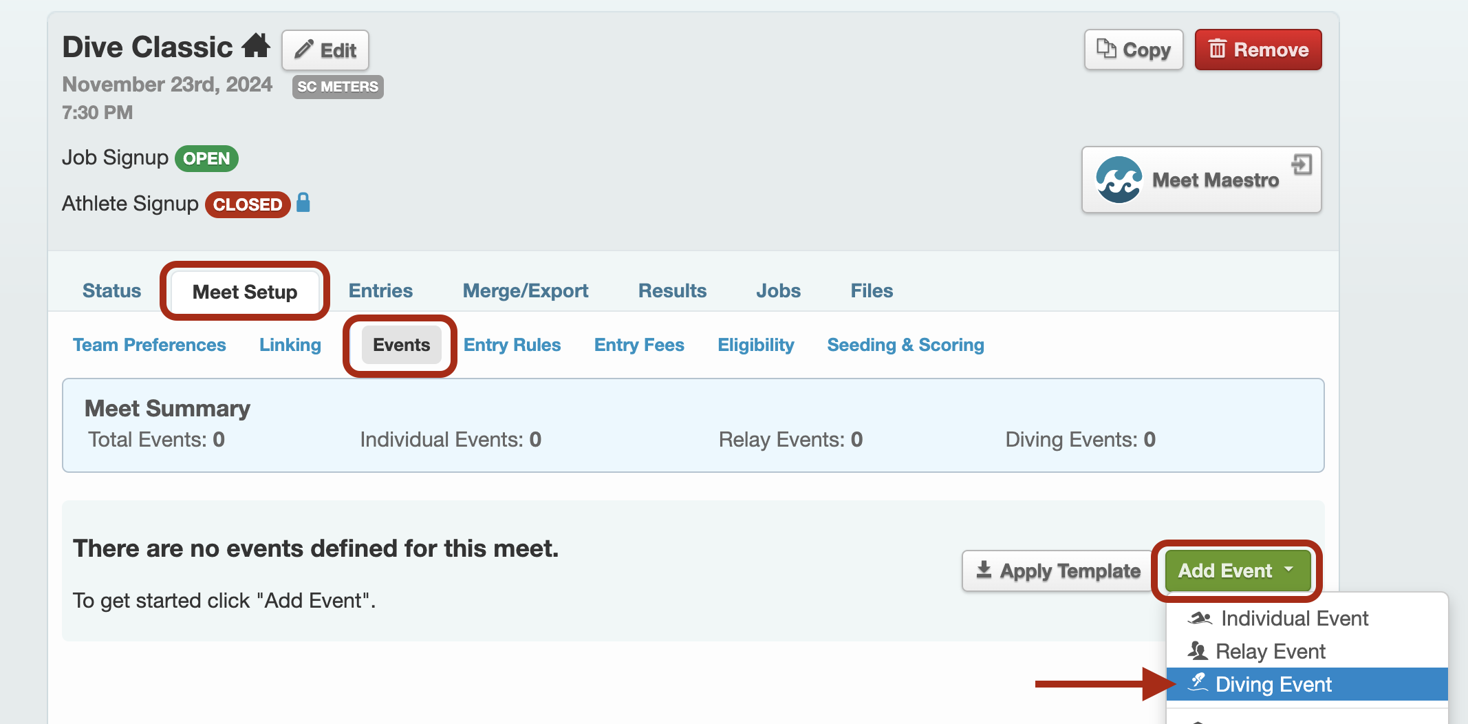Image resolution: width=1468 pixels, height=724 pixels.
Task: Switch to the Entries tab
Action: 380,290
